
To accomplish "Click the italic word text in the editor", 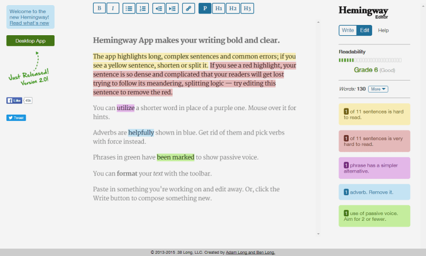I will [x=158, y=174].
